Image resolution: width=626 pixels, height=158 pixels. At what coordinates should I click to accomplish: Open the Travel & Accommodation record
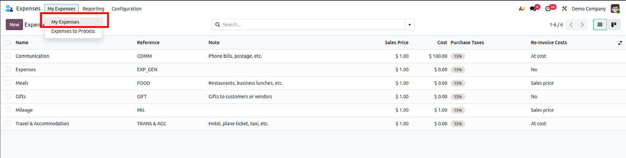pyautogui.click(x=42, y=124)
